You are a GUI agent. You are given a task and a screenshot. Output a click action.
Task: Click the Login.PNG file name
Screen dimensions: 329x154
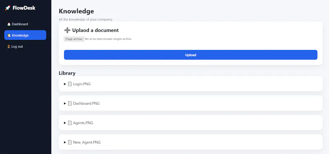(x=82, y=84)
